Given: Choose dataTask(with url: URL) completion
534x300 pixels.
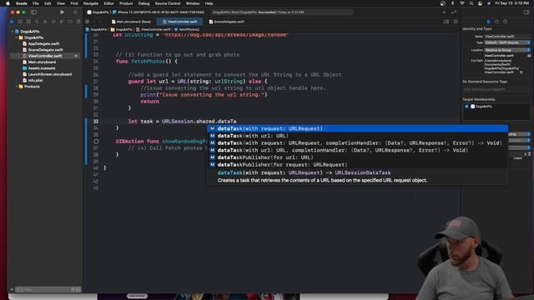Looking at the screenshot, I should pos(358,136).
